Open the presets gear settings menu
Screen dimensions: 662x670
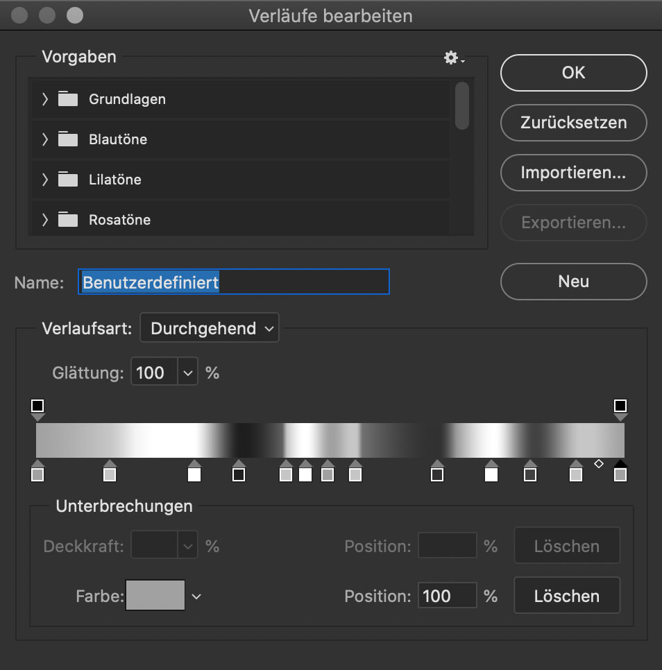tap(454, 58)
